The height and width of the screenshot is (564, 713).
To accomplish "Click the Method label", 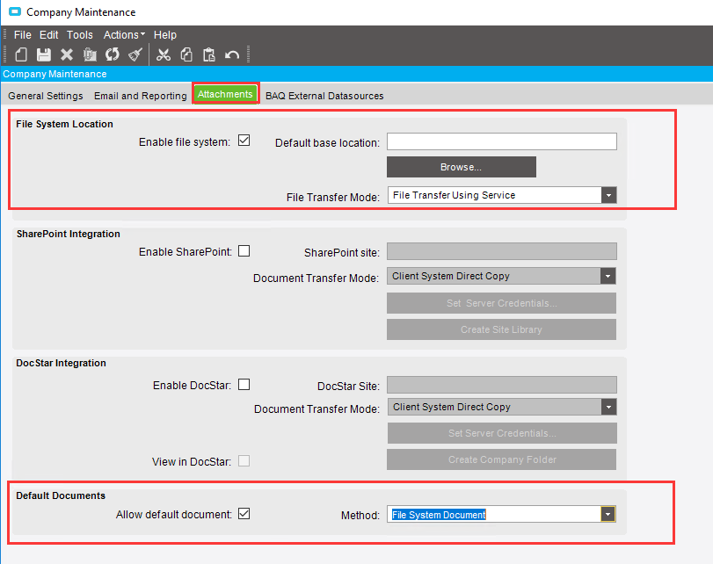I will 360,516.
